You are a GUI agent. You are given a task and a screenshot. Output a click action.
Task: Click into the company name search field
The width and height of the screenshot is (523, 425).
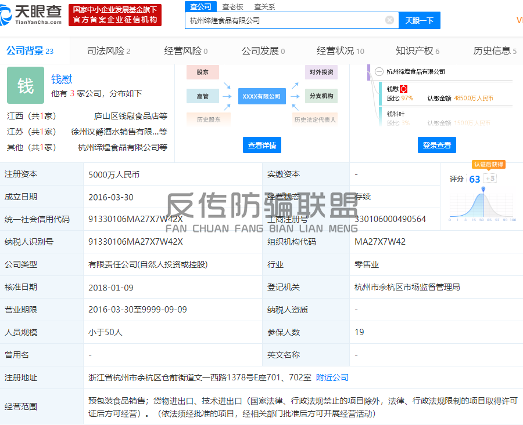(x=285, y=20)
